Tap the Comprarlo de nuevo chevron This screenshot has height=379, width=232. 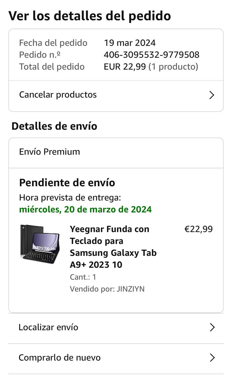(x=212, y=358)
